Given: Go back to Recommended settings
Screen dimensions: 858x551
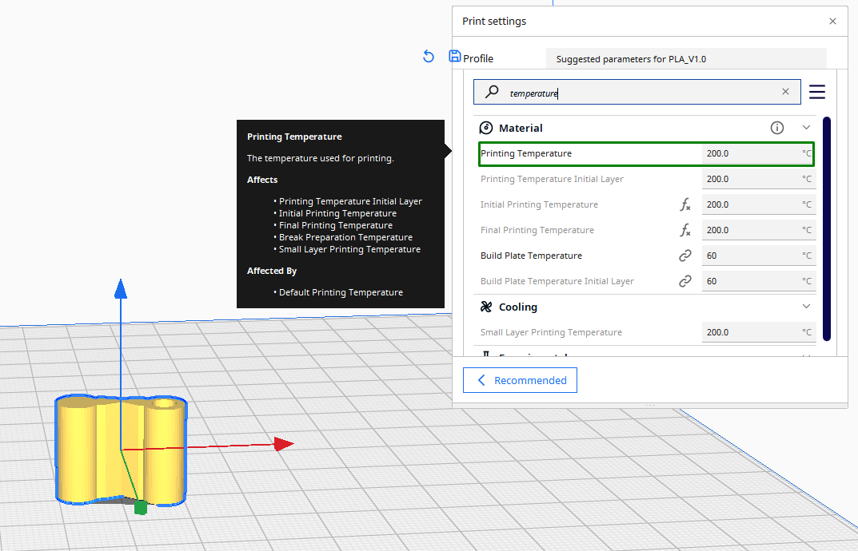Looking at the screenshot, I should pos(520,380).
